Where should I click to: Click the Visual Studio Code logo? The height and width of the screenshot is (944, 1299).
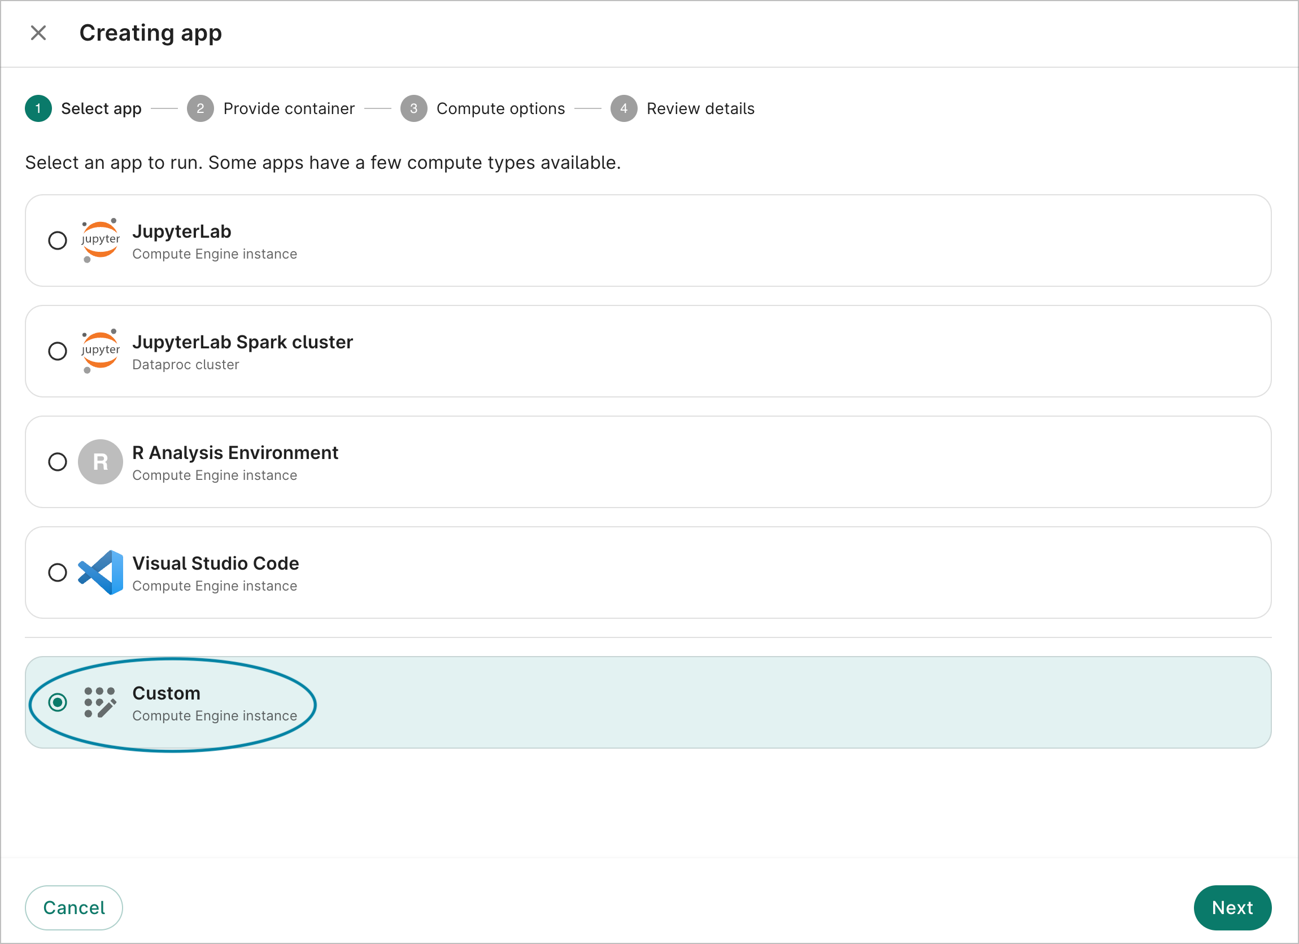(x=100, y=572)
